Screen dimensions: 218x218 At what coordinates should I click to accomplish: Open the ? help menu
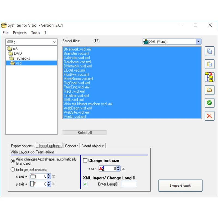(45, 33)
